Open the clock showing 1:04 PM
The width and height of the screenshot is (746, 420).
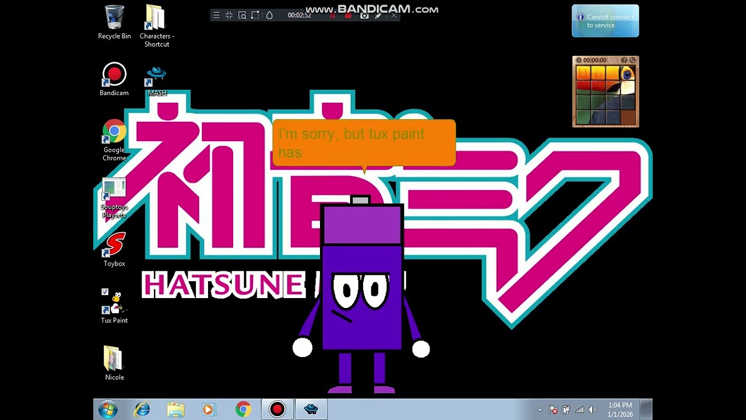point(620,409)
